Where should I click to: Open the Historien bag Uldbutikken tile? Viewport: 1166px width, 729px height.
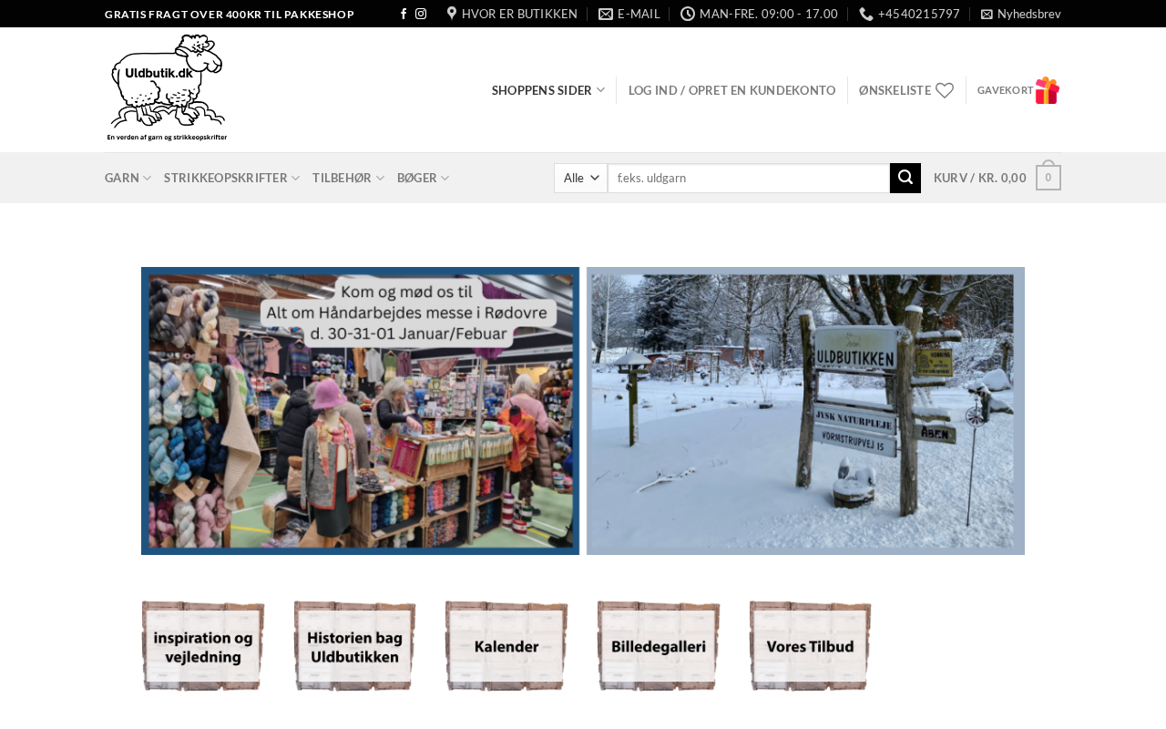click(354, 646)
